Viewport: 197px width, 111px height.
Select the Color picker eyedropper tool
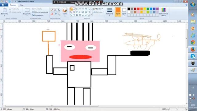pyautogui.click(x=55, y=14)
